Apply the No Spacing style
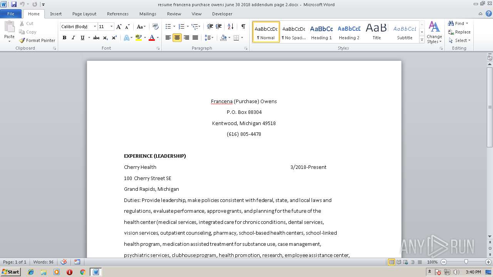 click(293, 32)
